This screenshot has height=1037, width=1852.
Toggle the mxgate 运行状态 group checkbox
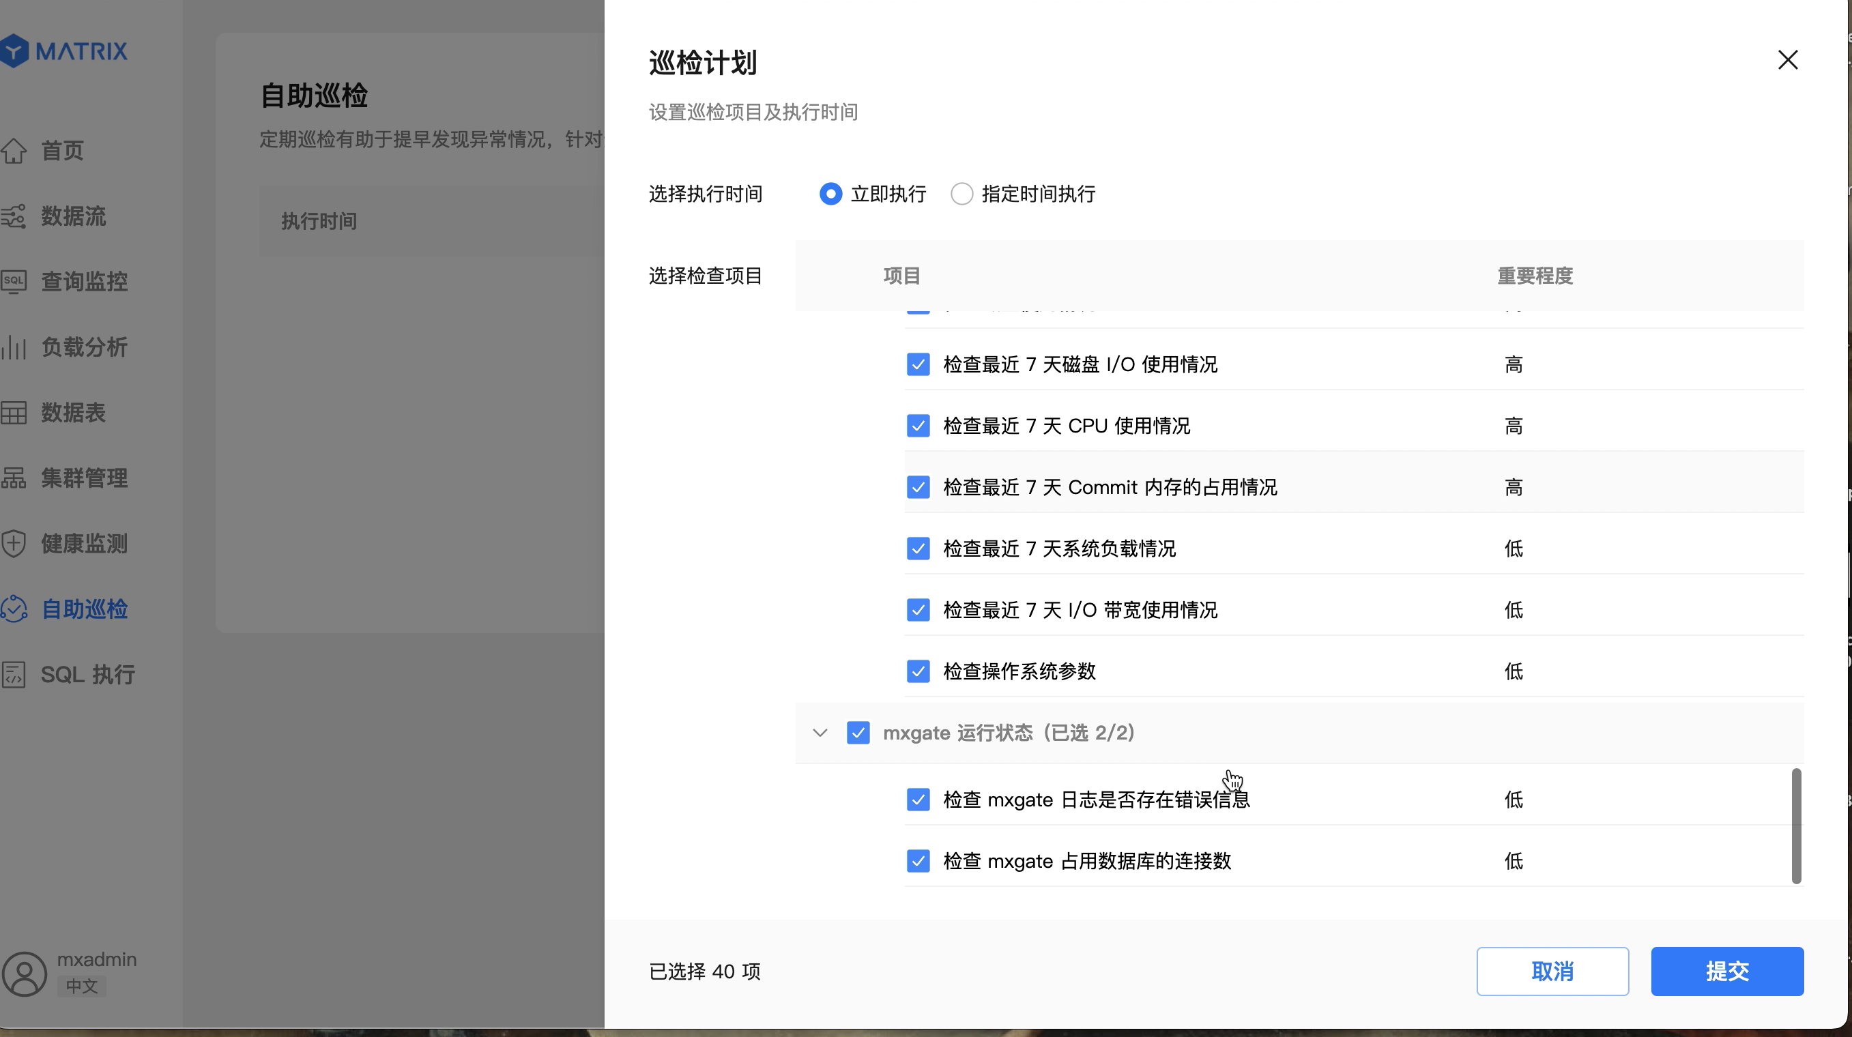[x=858, y=733]
